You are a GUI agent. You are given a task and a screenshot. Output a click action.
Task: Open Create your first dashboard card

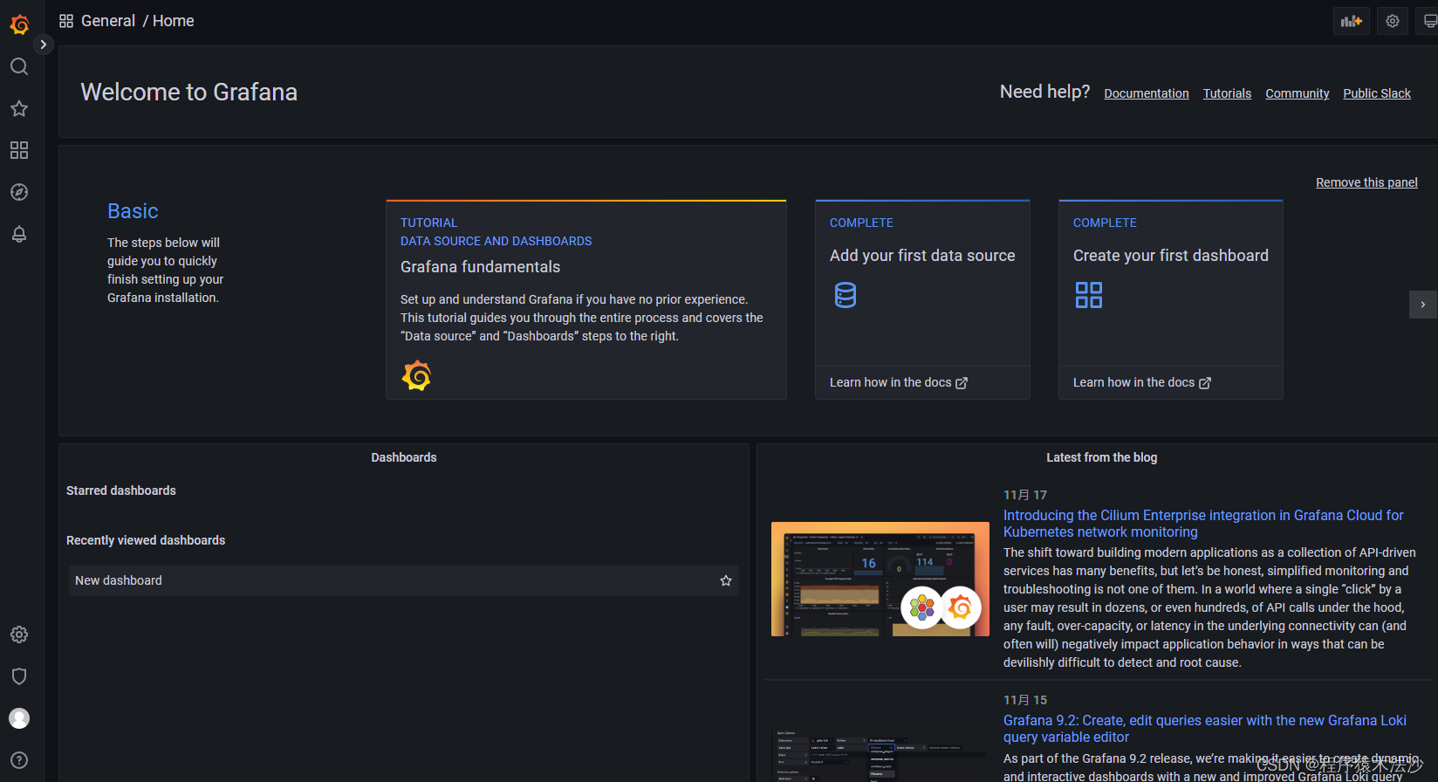pyautogui.click(x=1171, y=300)
